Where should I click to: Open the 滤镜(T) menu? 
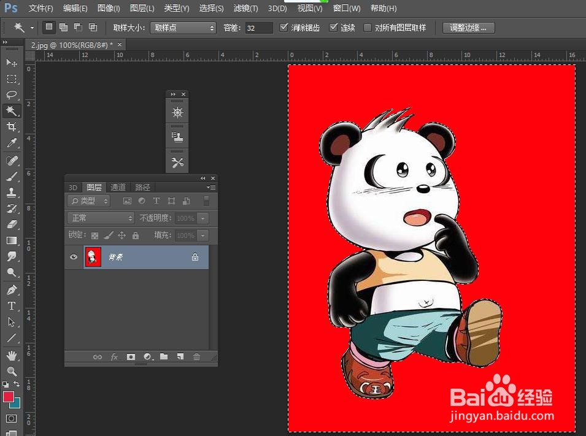coord(245,8)
